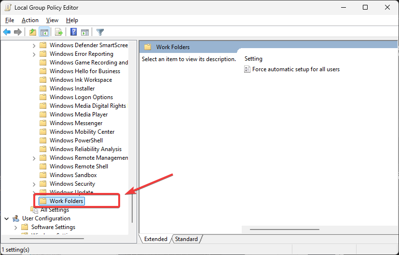Toggle the Show/Hide Action Pane icon
This screenshot has width=399, height=255.
pyautogui.click(x=85, y=32)
